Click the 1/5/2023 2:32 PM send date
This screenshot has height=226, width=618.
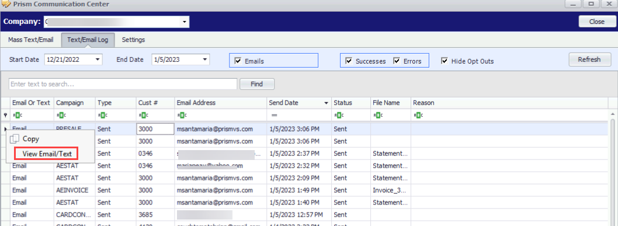click(x=299, y=166)
